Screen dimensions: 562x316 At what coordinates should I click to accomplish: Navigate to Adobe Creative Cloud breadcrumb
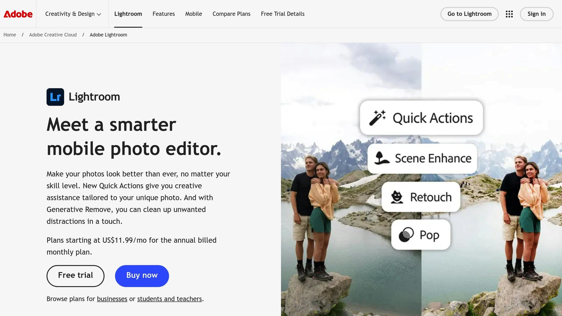coord(53,35)
